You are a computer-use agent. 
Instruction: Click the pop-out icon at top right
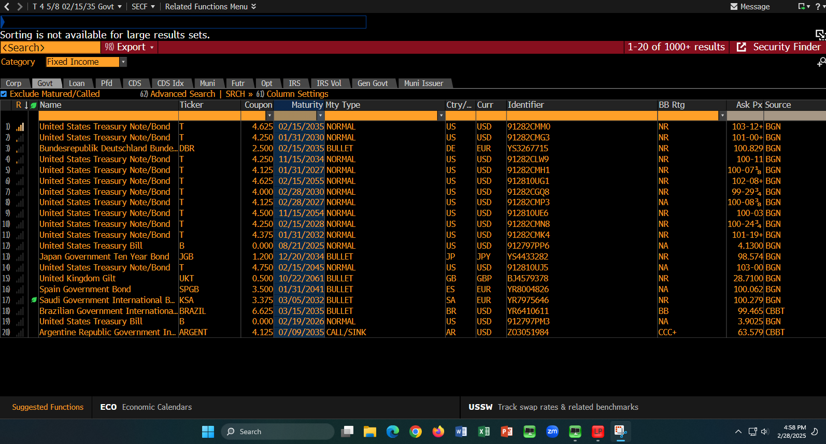point(820,34)
